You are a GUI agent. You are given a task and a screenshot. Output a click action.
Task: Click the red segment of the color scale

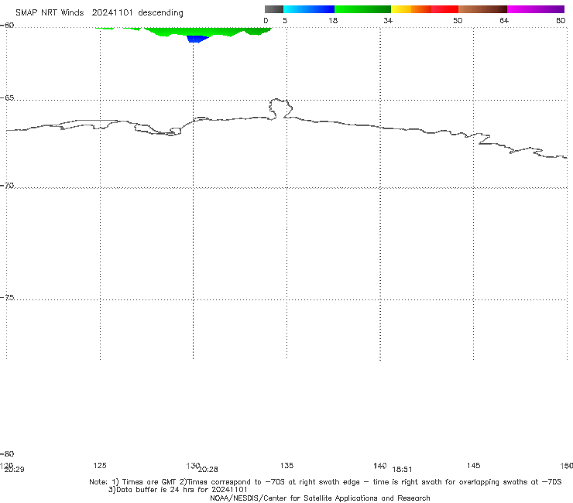pos(444,9)
